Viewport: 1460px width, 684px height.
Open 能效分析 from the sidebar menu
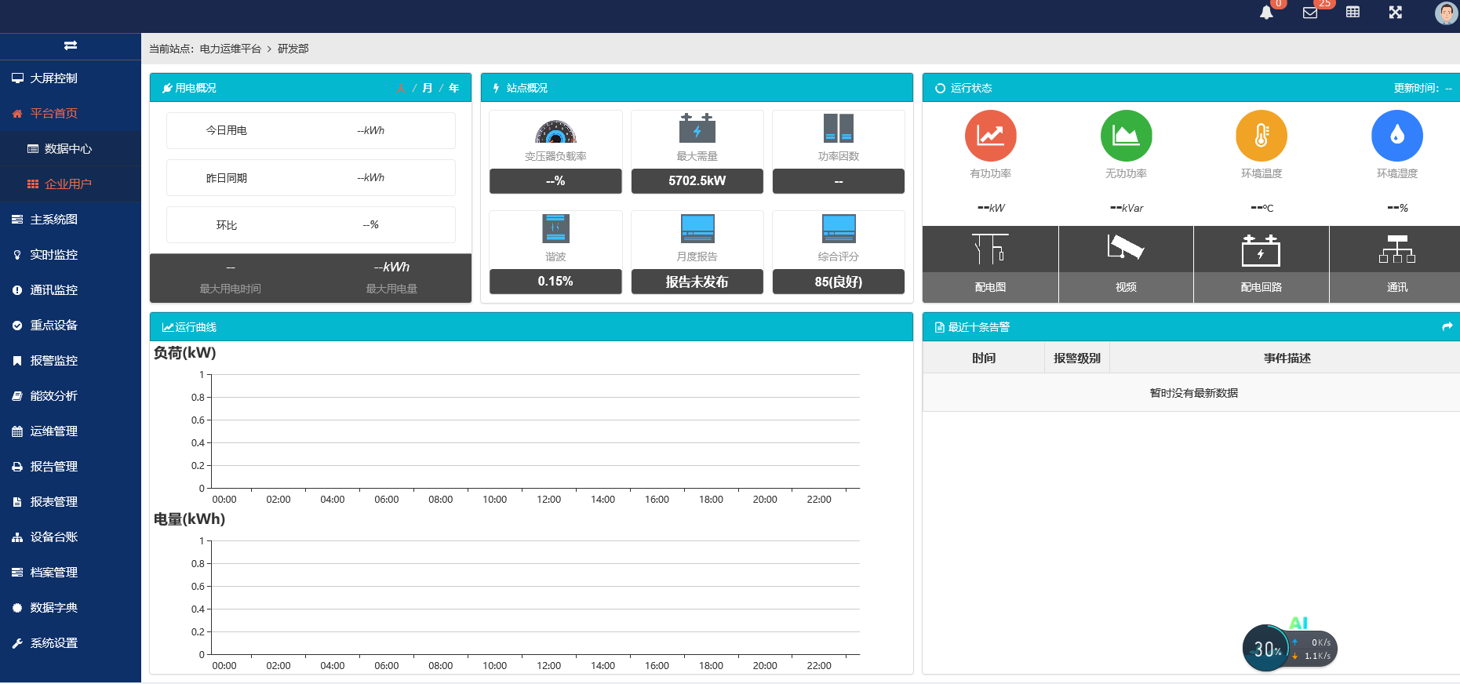click(53, 395)
